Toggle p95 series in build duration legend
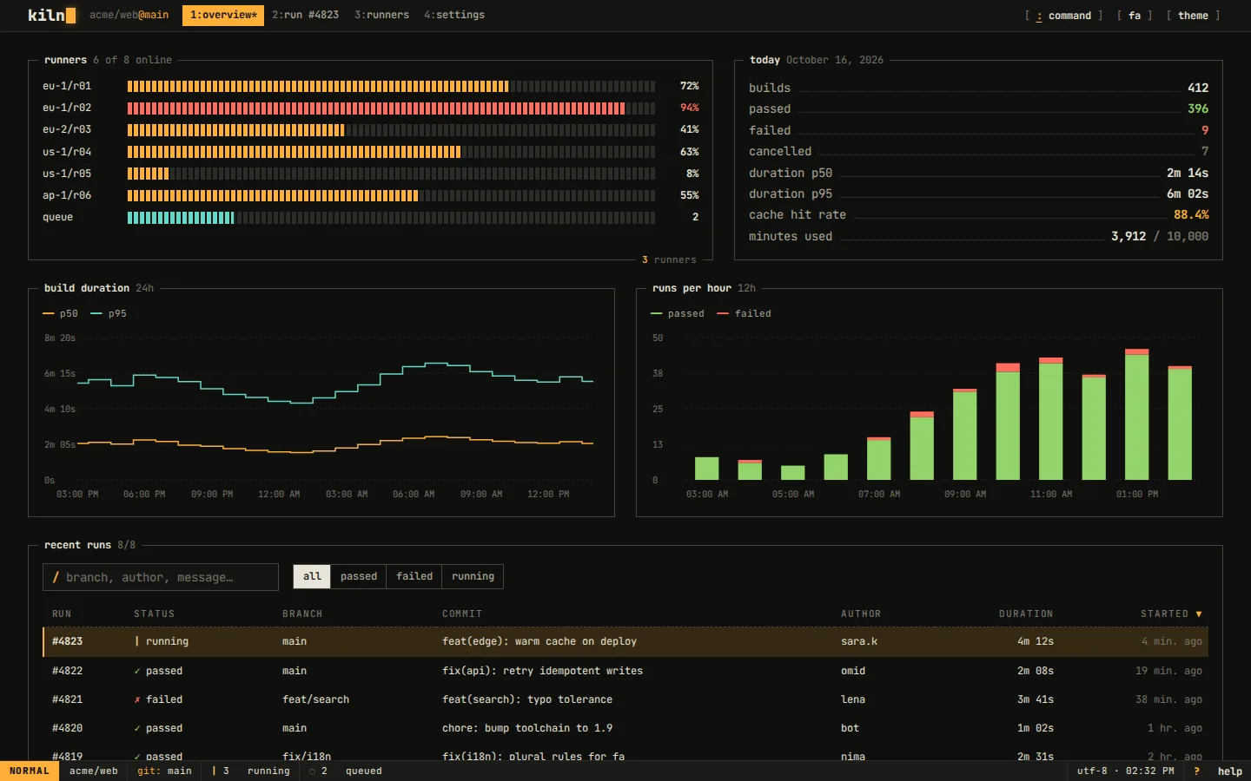Image resolution: width=1251 pixels, height=781 pixels. (109, 313)
